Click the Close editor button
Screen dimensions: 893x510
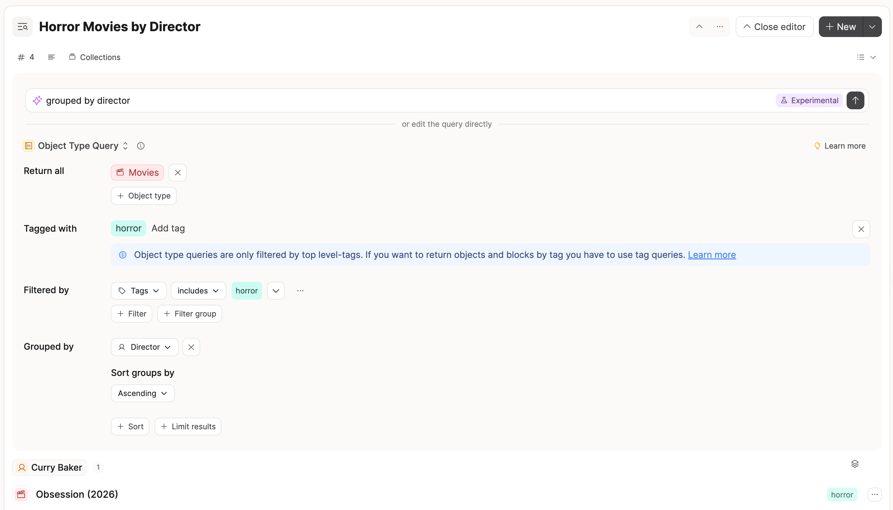[x=774, y=27]
